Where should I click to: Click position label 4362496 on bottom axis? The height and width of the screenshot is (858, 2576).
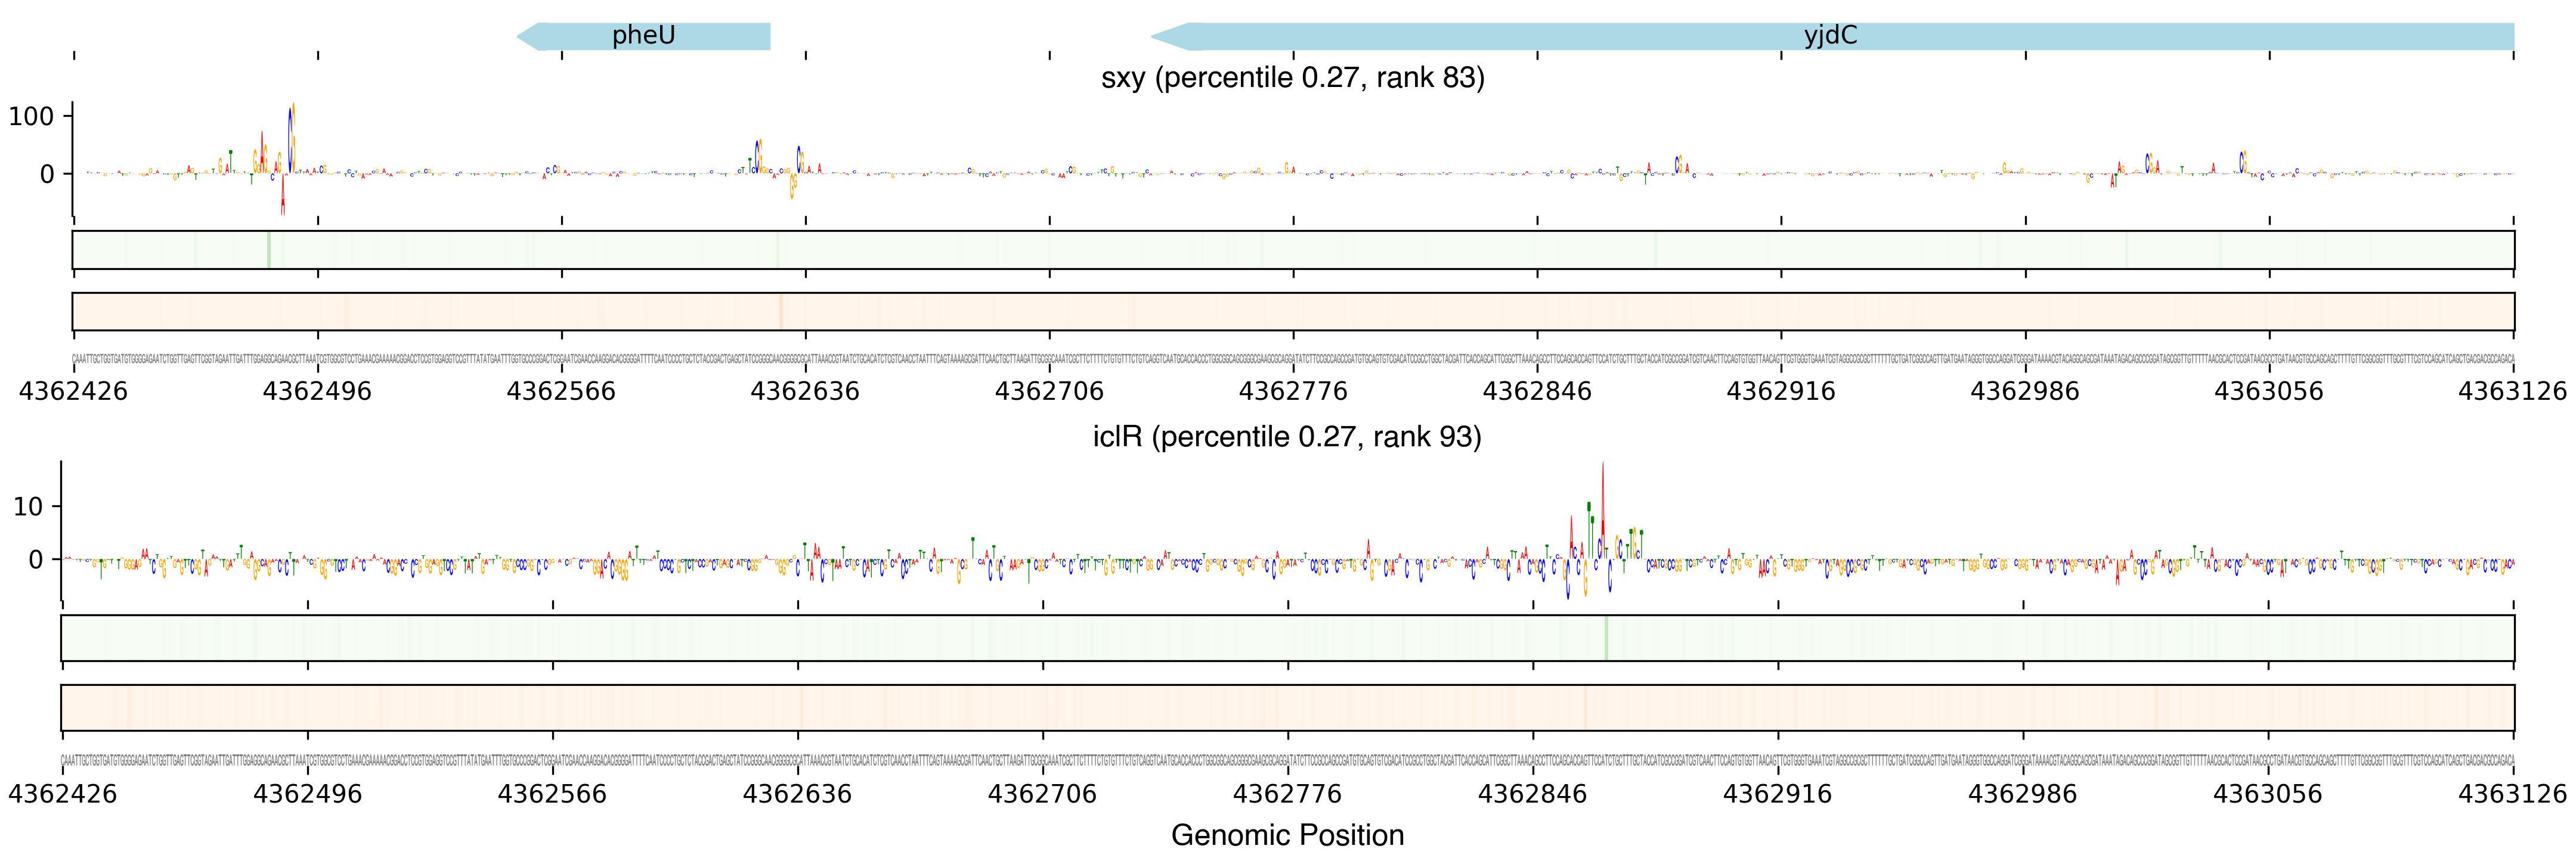(x=307, y=794)
